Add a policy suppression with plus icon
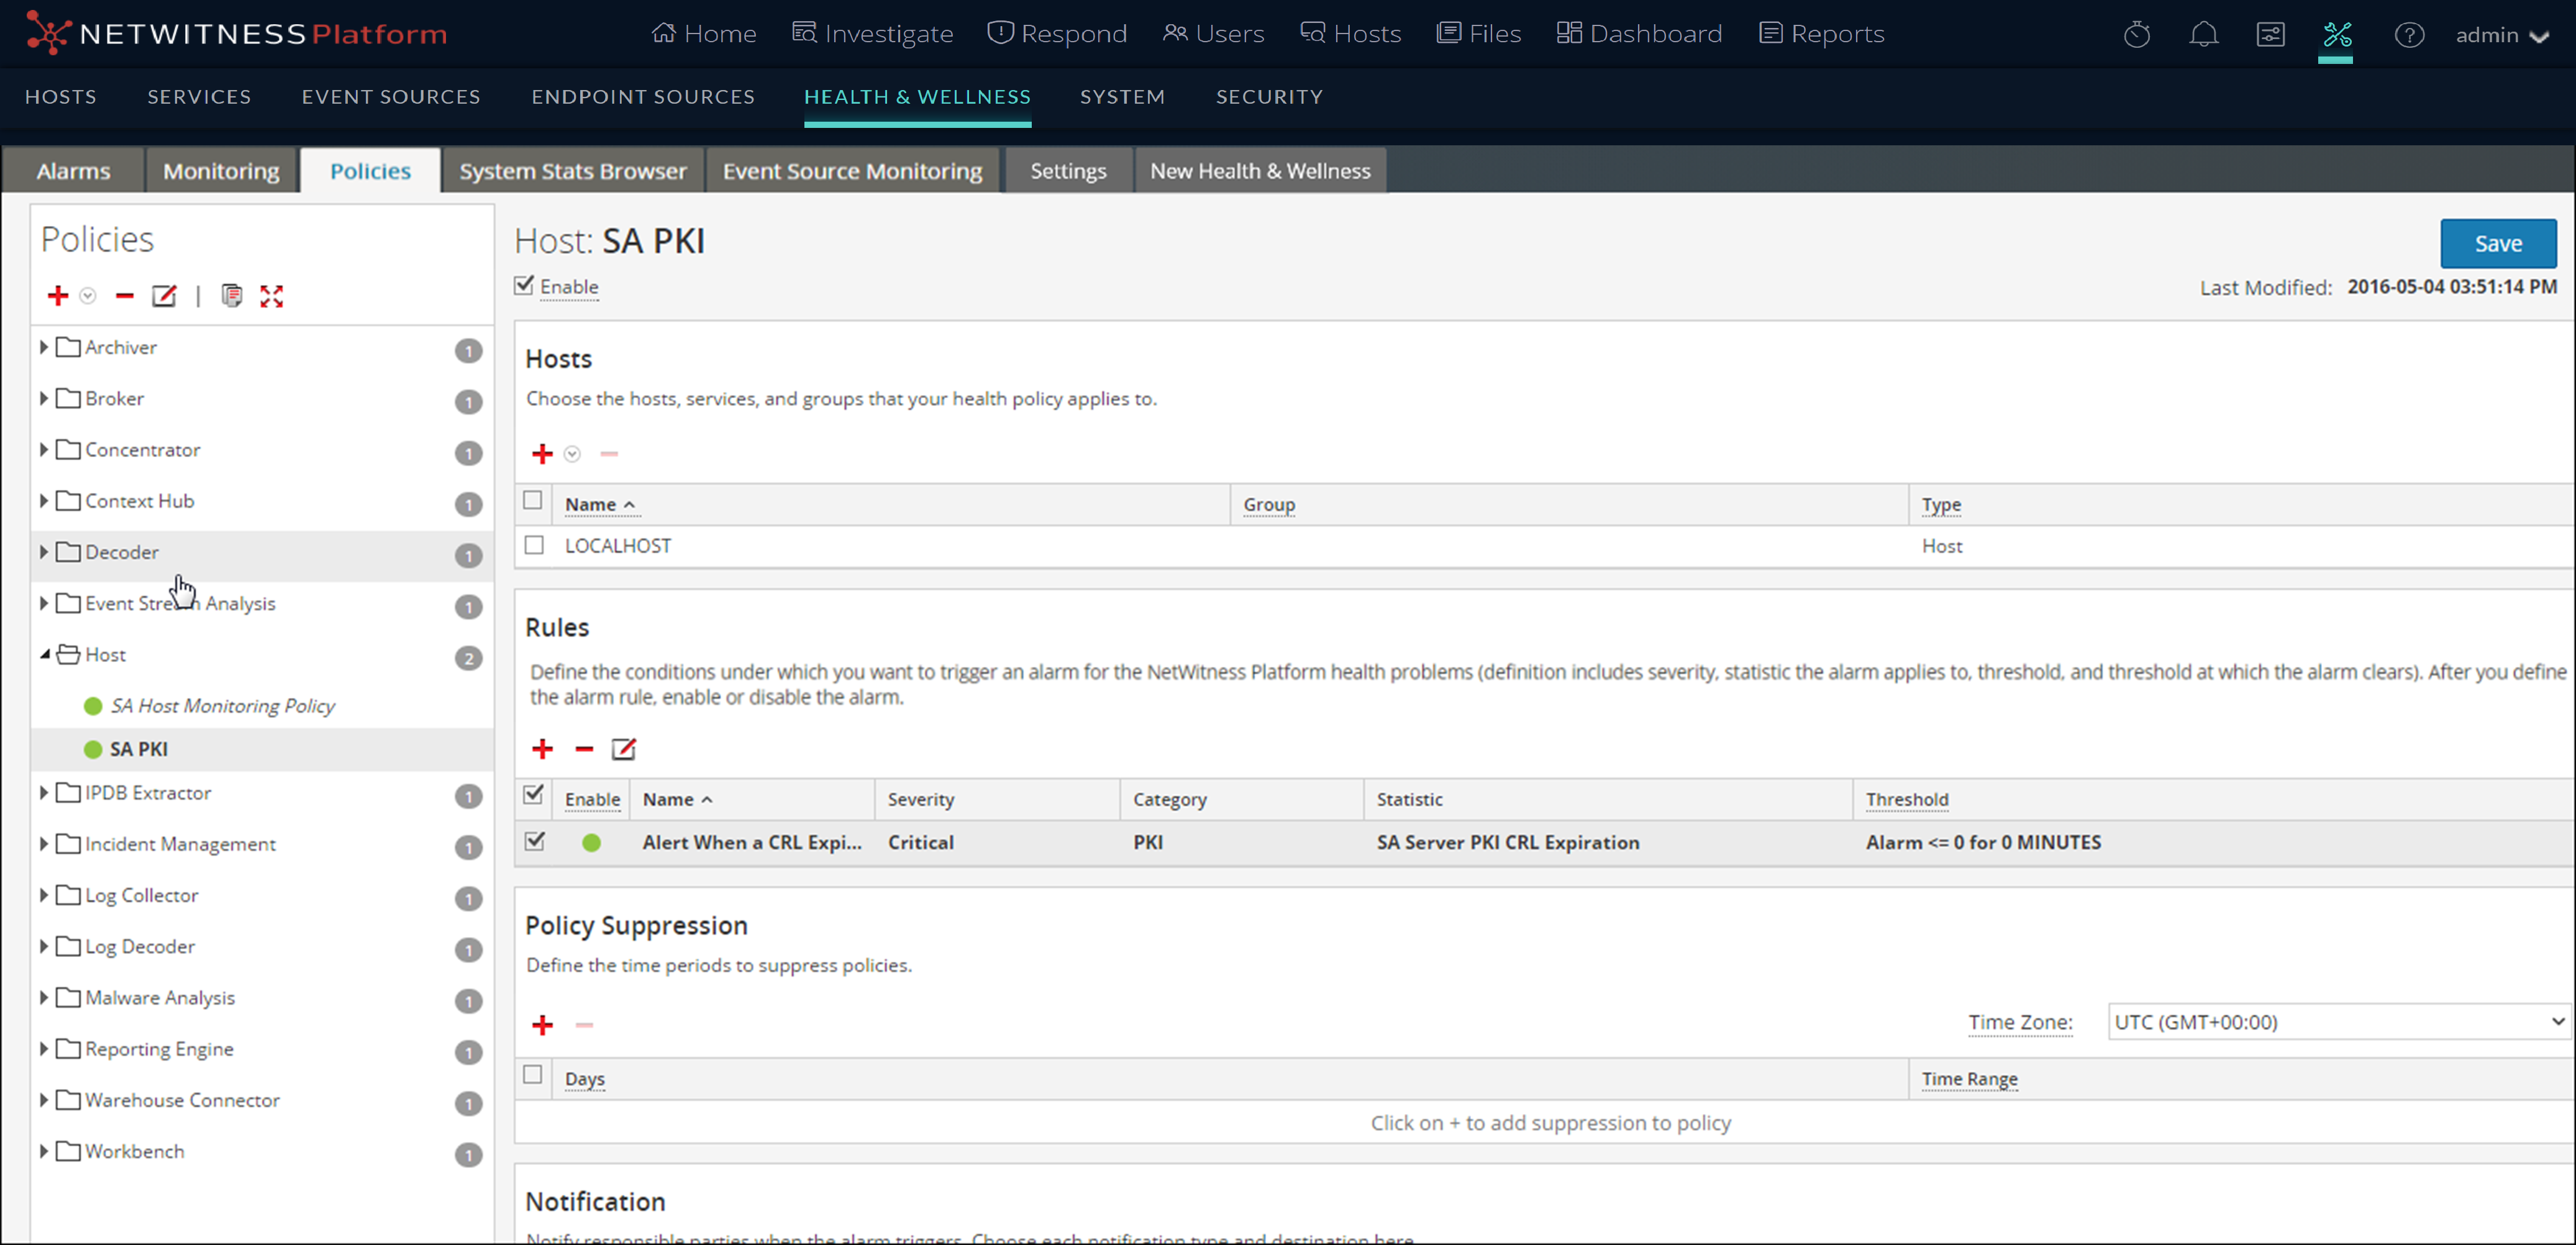 coord(542,1025)
